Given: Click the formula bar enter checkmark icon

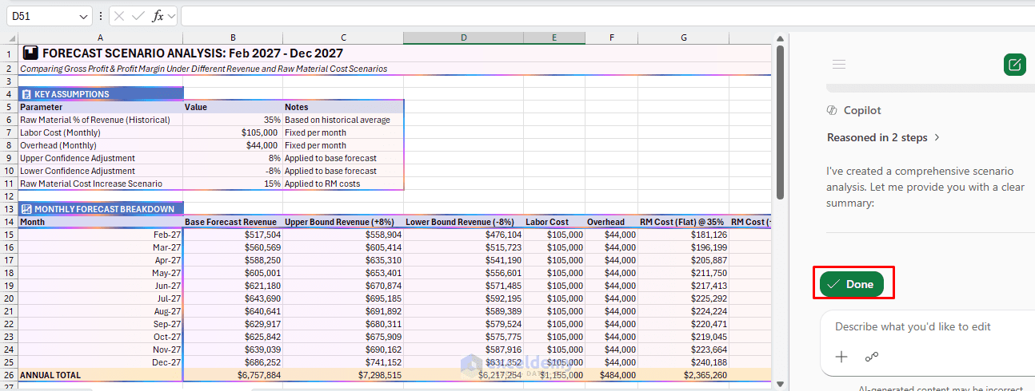Looking at the screenshot, I should (138, 16).
